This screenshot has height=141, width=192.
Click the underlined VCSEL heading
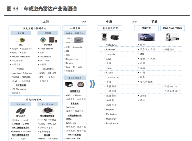21,69
